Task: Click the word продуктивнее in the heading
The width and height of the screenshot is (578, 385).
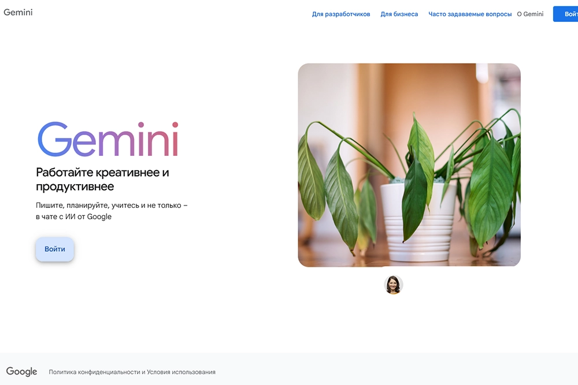Action: [75, 186]
